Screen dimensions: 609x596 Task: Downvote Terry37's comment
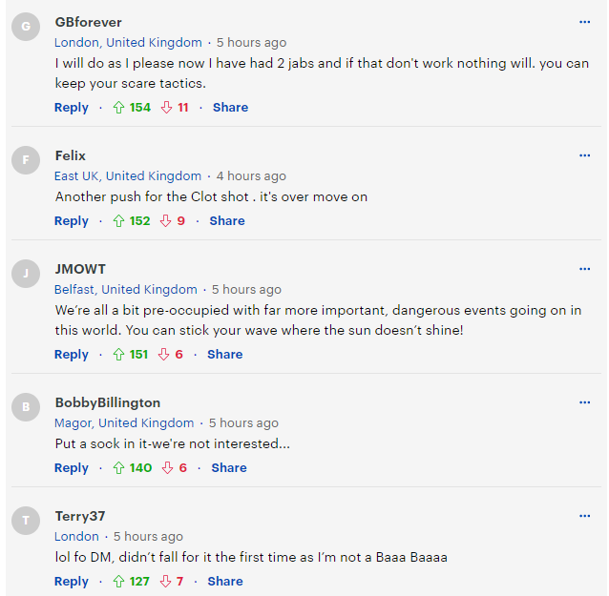(165, 582)
